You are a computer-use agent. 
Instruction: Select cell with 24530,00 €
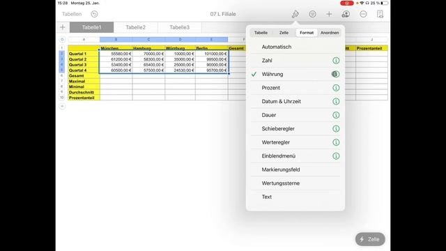(x=180, y=70)
